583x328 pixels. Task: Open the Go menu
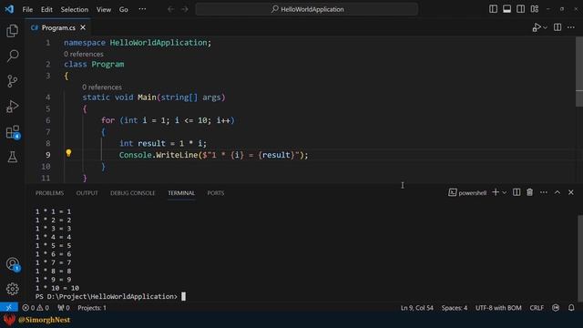124,9
